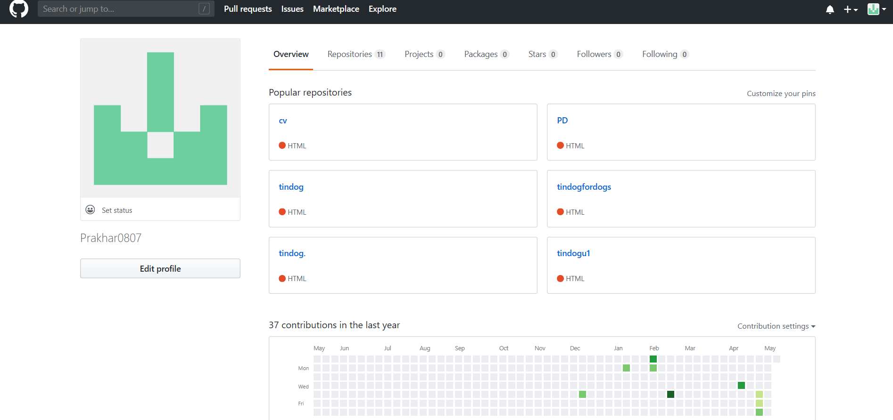Click the darkest green contribution square
The width and height of the screenshot is (893, 420).
(x=670, y=394)
